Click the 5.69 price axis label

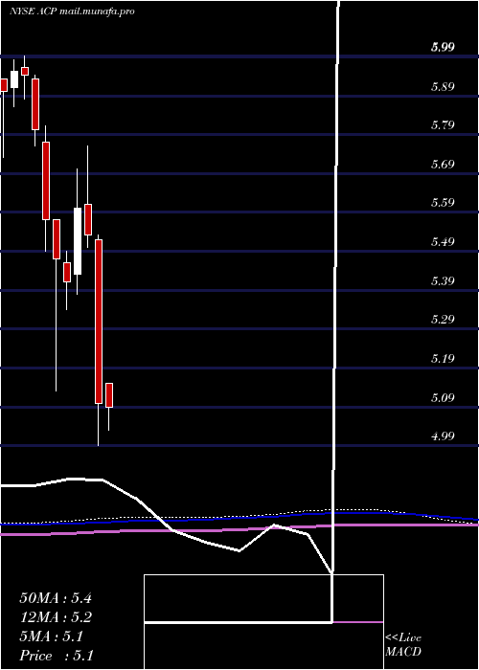click(442, 164)
